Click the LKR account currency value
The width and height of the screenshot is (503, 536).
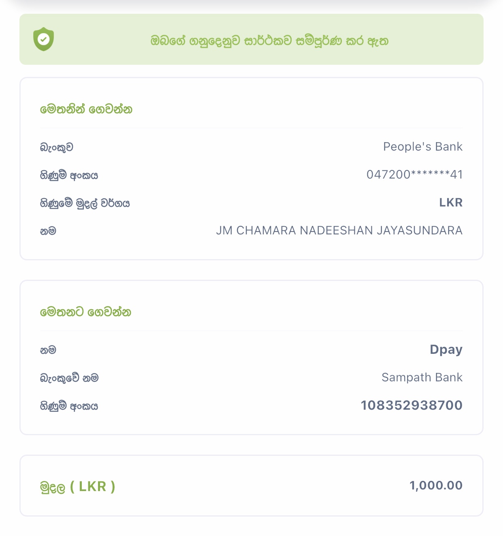451,202
